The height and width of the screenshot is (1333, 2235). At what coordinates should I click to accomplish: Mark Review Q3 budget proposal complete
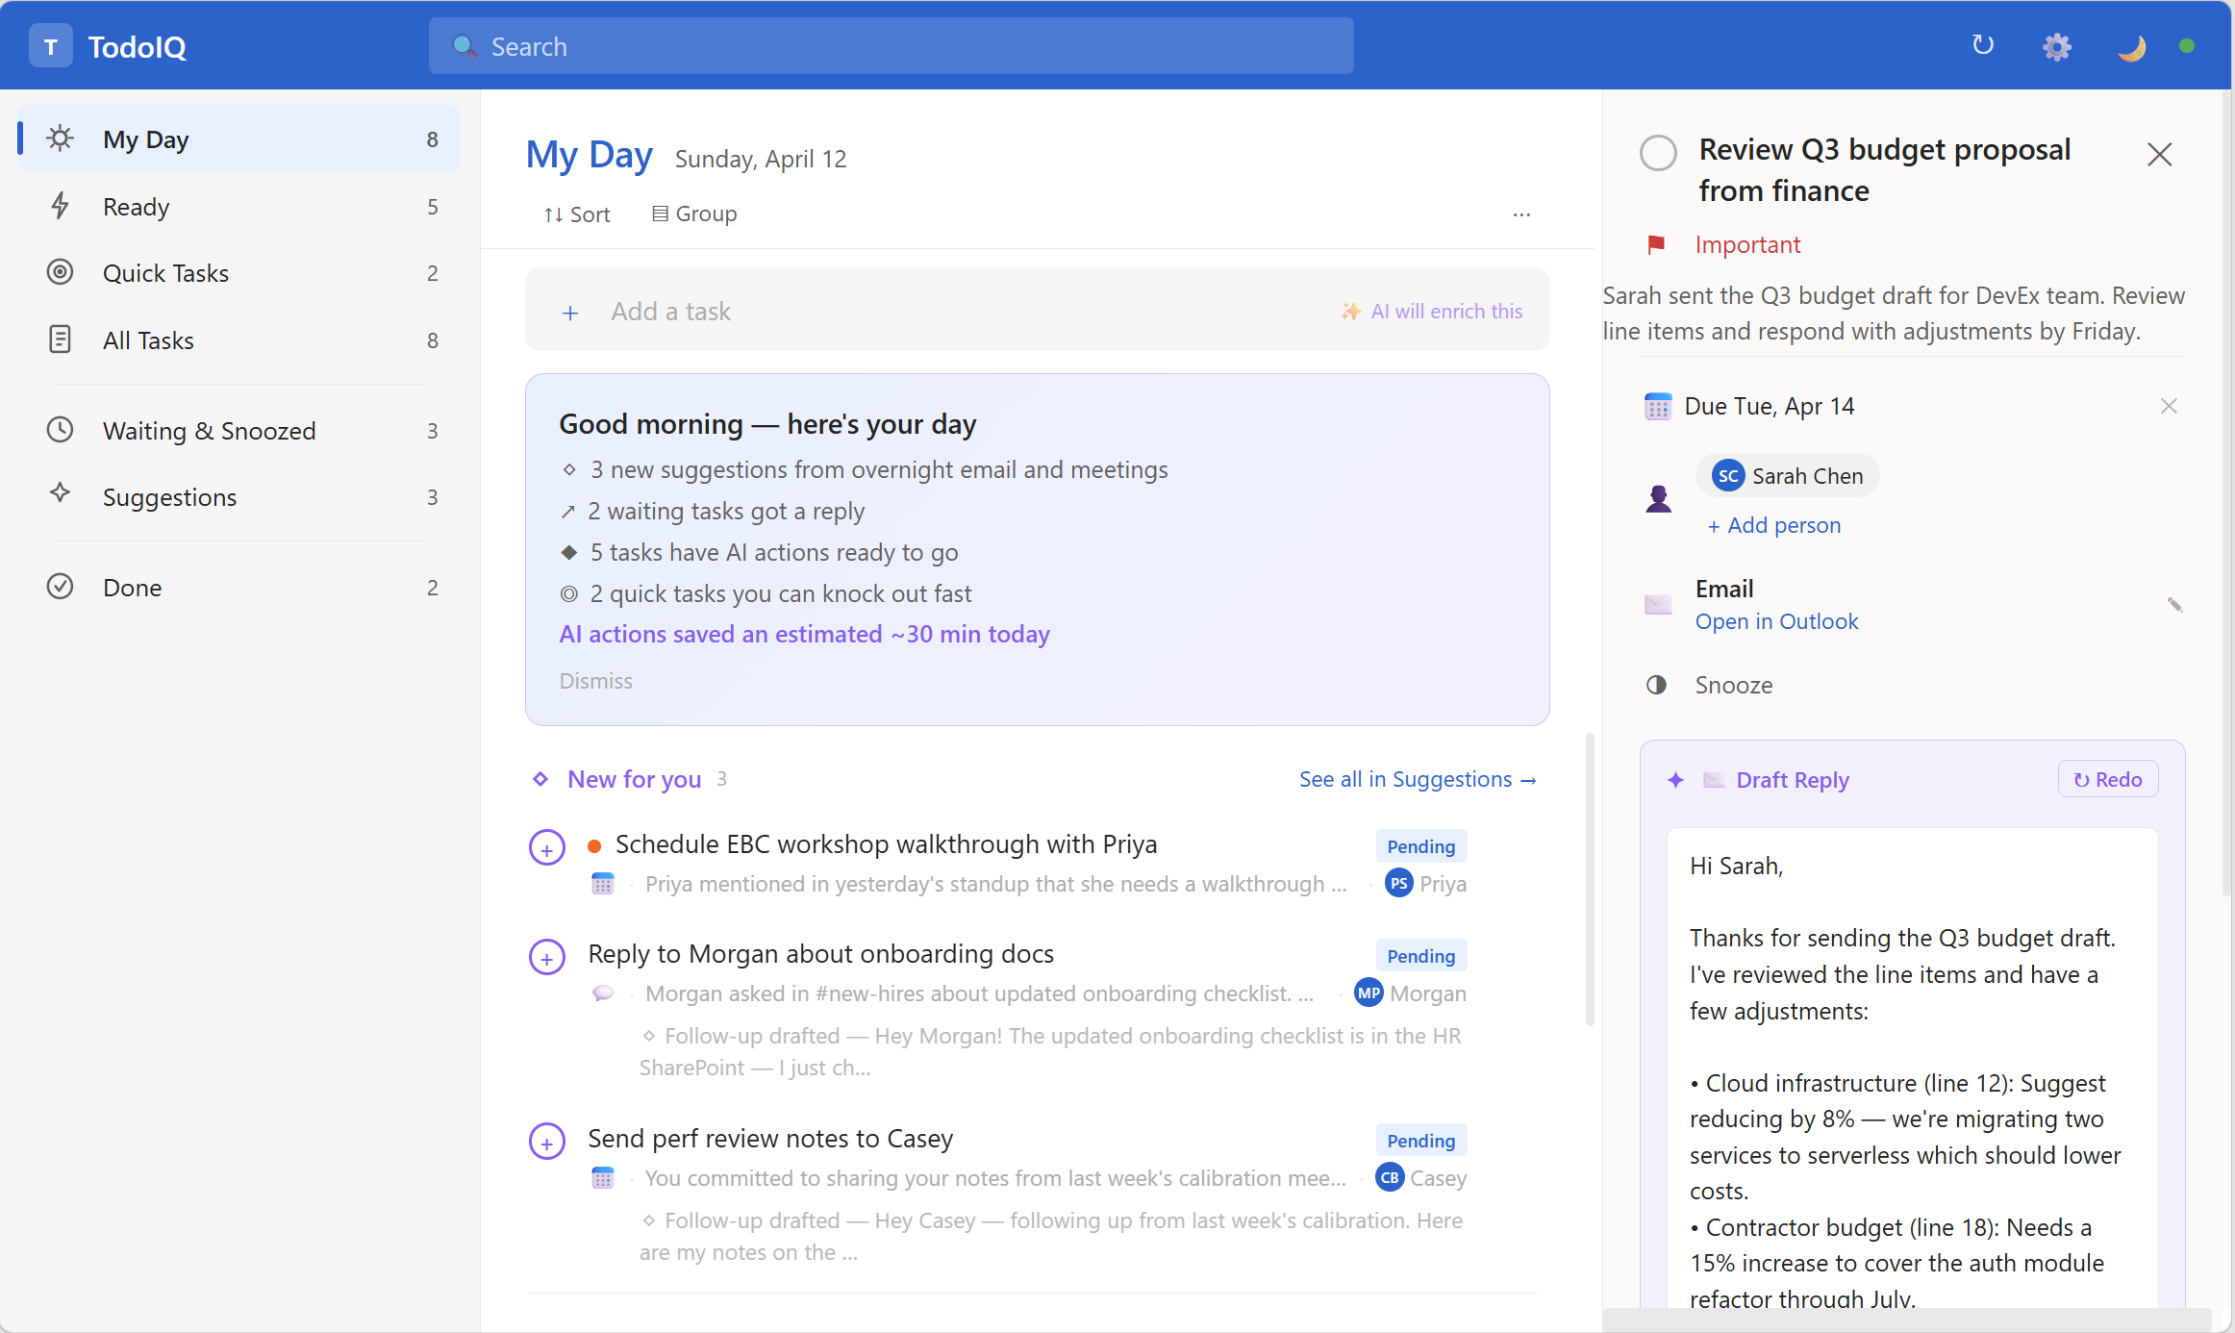click(1658, 153)
